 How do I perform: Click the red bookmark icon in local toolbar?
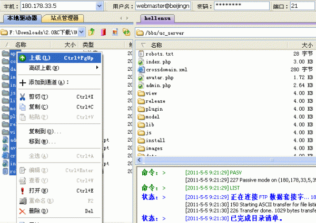[103, 33]
